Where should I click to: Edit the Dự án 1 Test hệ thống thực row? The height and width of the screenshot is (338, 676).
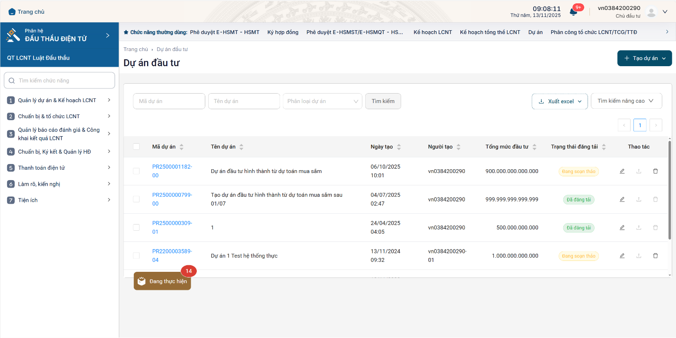pos(622,256)
